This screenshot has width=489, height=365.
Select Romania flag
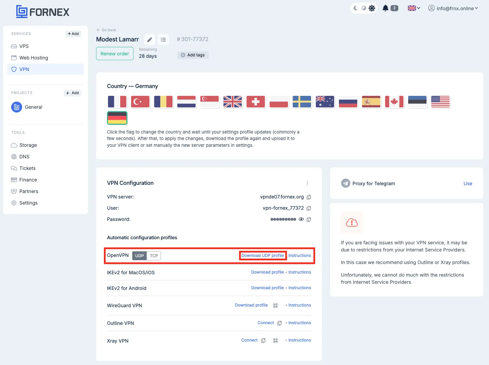click(163, 102)
